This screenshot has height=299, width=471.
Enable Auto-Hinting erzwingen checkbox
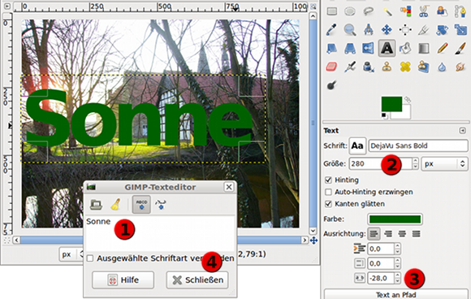(328, 192)
